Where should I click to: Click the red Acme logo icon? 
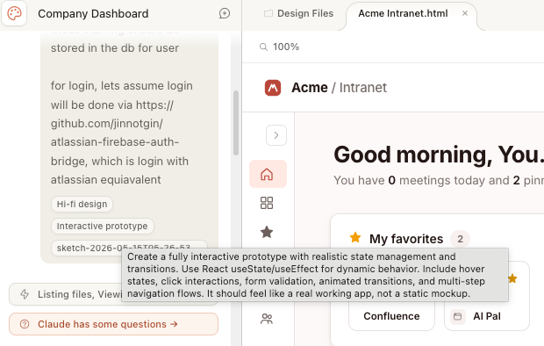tap(273, 88)
